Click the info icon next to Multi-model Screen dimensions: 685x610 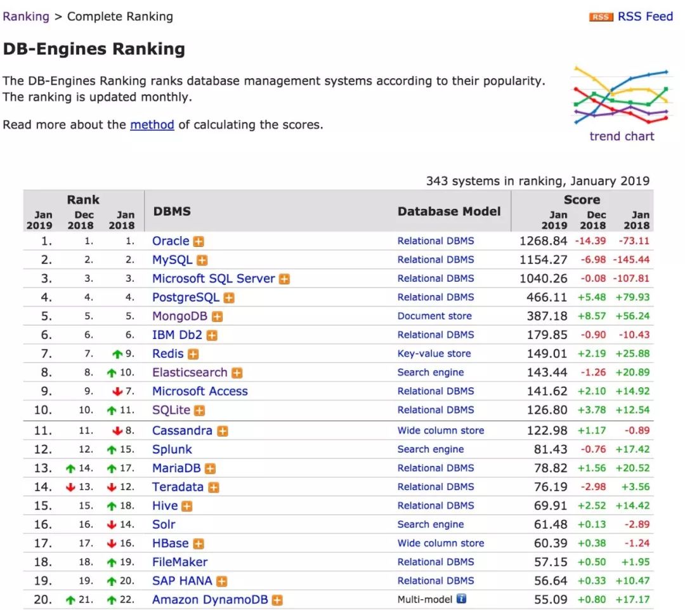461,599
